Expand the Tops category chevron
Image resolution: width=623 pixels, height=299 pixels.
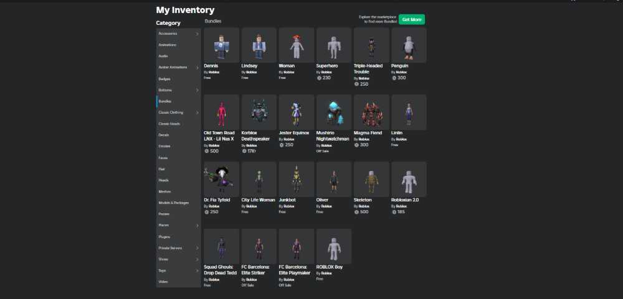tap(197, 270)
